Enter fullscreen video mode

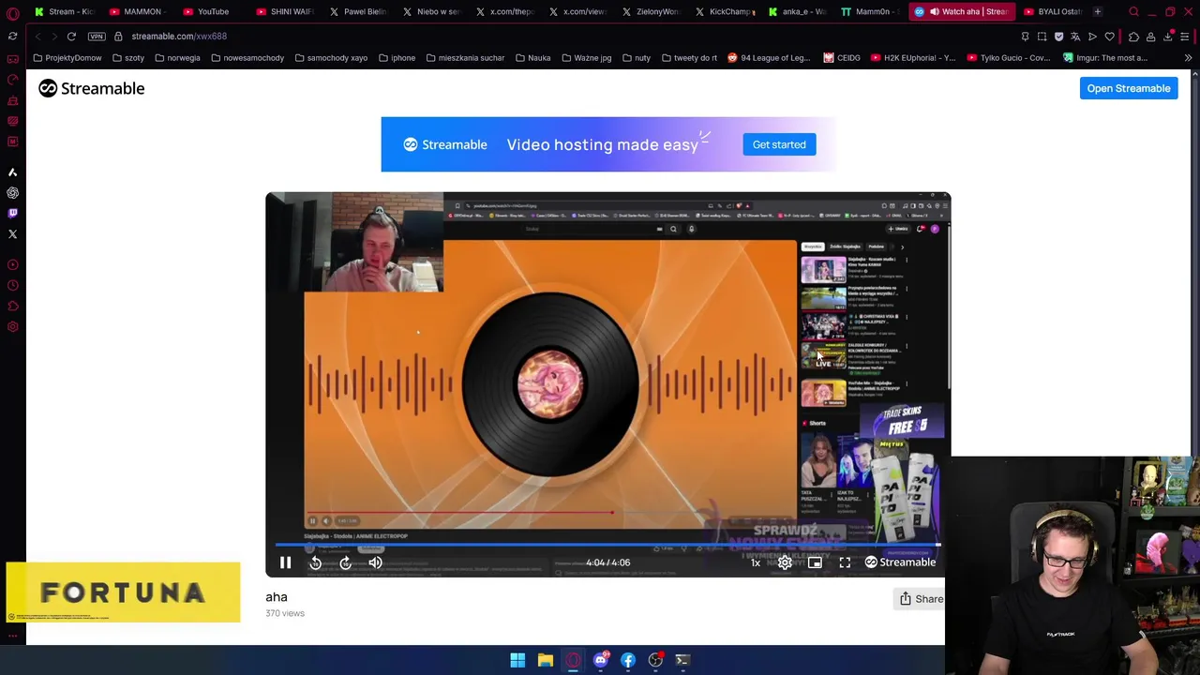coord(845,562)
